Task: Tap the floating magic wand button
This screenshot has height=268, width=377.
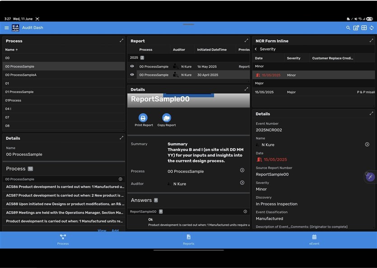Action: 370,177
